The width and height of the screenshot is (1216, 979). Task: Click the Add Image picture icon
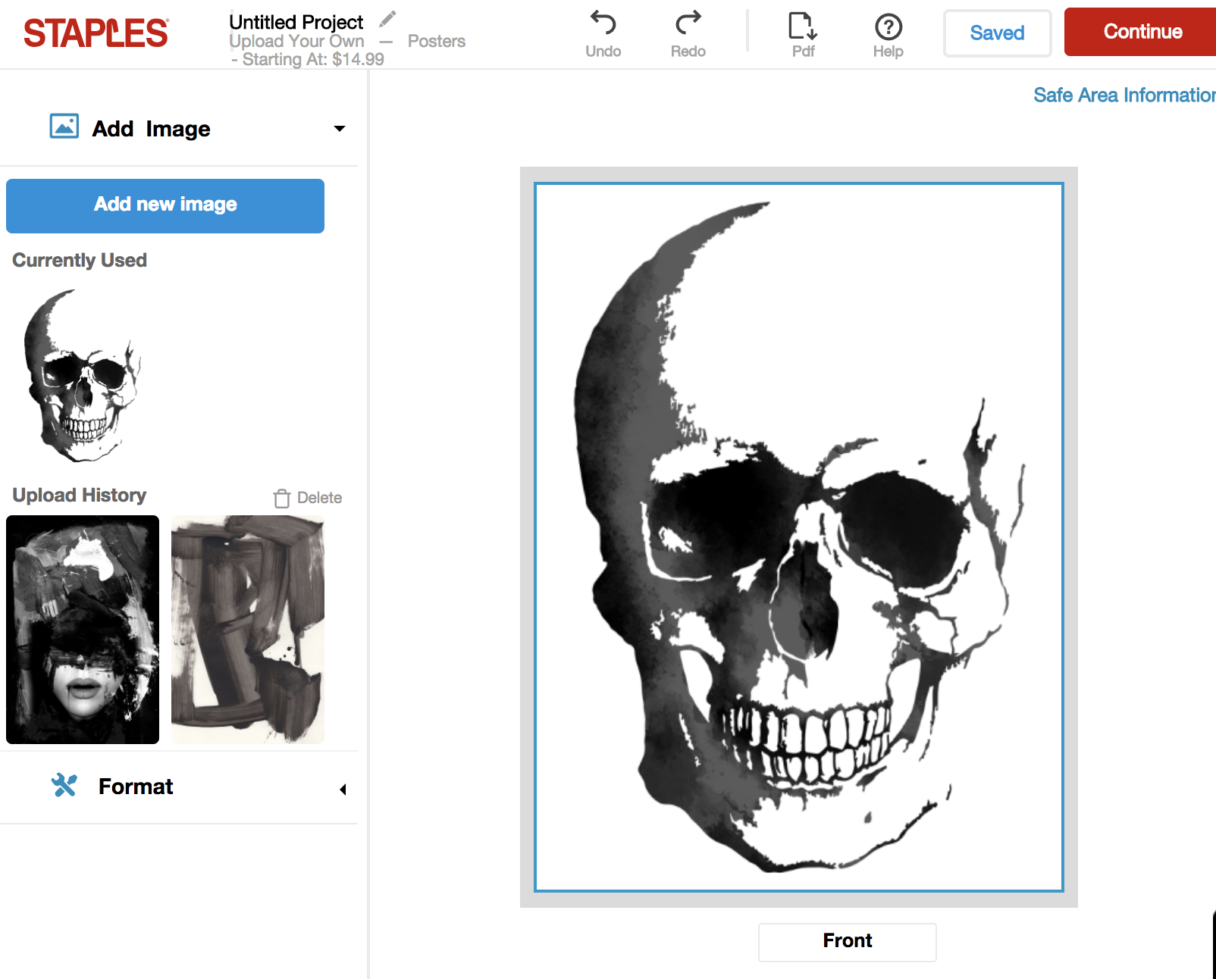point(64,127)
